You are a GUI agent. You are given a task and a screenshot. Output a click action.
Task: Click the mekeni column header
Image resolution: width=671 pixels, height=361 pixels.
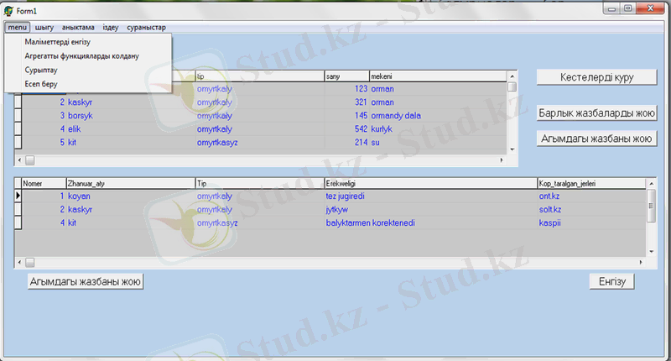(438, 76)
